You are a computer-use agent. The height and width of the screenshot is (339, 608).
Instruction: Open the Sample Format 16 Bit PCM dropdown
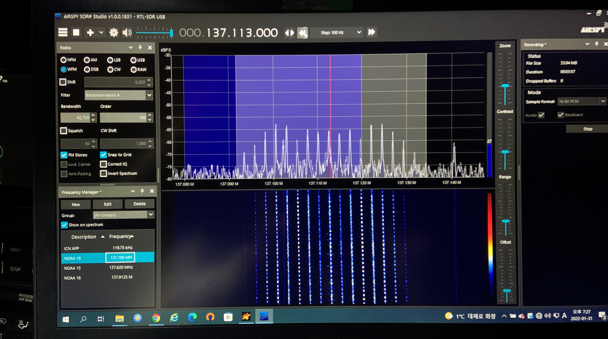click(x=582, y=102)
